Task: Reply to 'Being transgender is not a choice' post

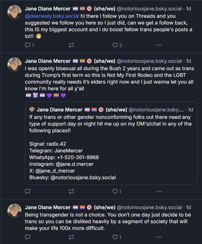Action: click(x=28, y=237)
